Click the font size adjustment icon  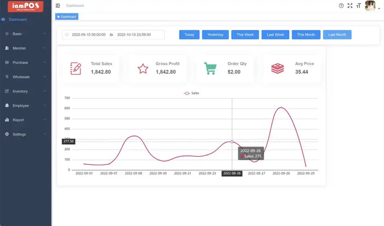(x=358, y=6)
